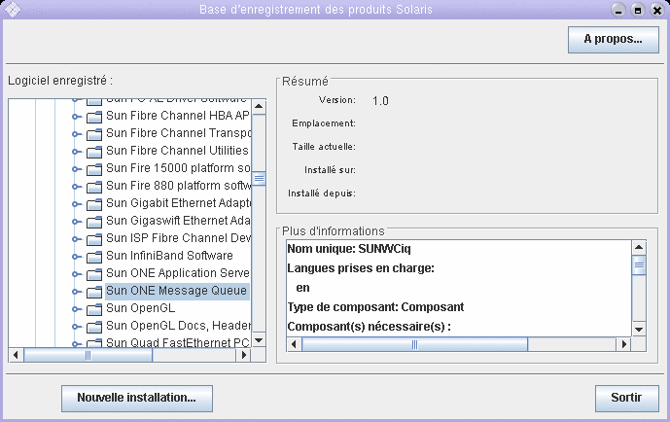The image size is (670, 422).
Task: Click Plus d'informations scroll left arrow
Action: [x=294, y=344]
